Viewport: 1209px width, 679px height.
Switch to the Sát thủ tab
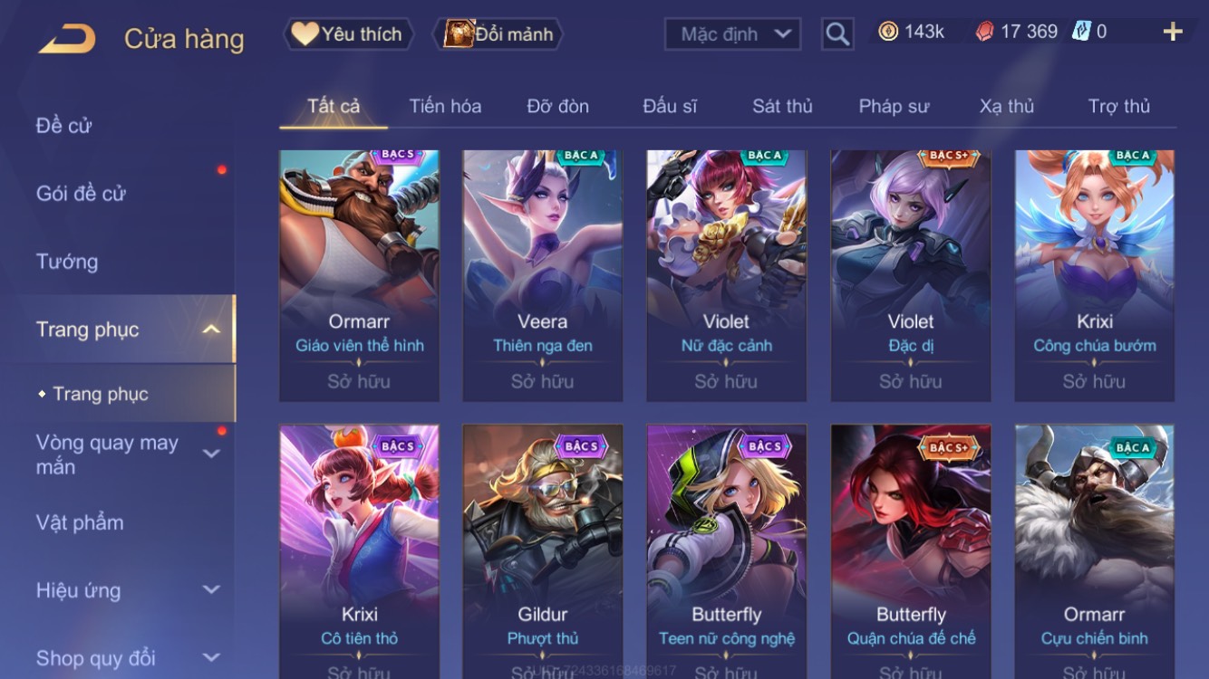point(782,106)
